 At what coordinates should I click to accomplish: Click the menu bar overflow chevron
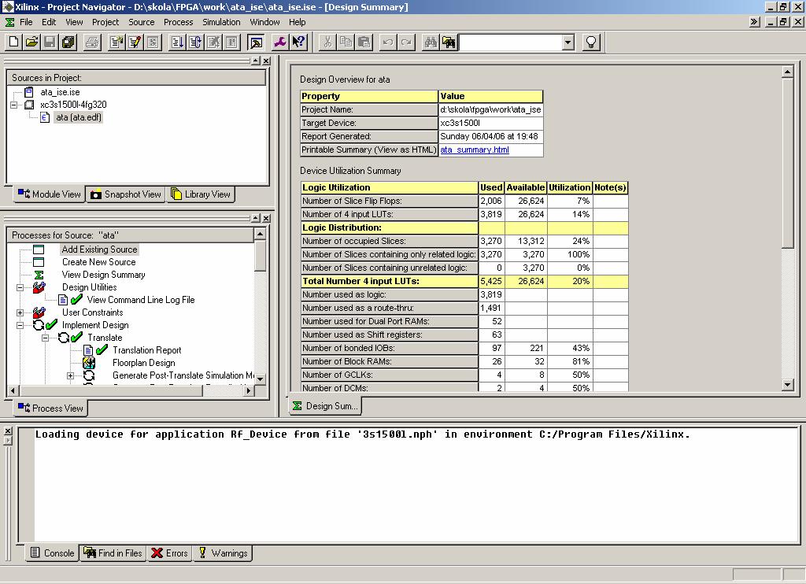click(754, 21)
